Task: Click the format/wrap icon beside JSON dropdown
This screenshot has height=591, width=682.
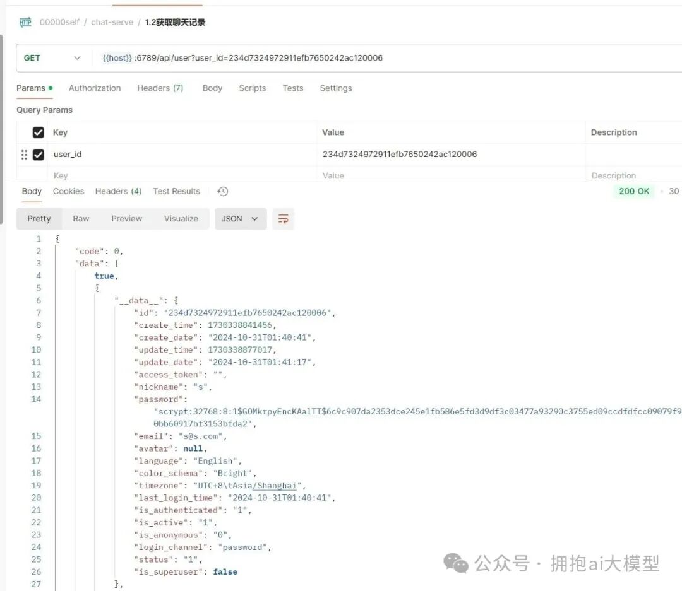Action: click(x=282, y=218)
